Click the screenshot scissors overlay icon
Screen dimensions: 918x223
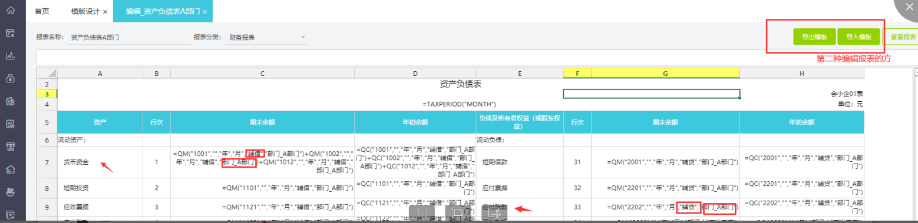[x=494, y=212]
